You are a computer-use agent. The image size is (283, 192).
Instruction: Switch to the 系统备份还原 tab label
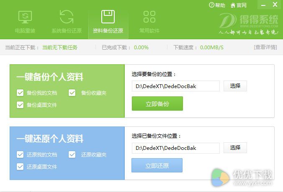point(67,31)
